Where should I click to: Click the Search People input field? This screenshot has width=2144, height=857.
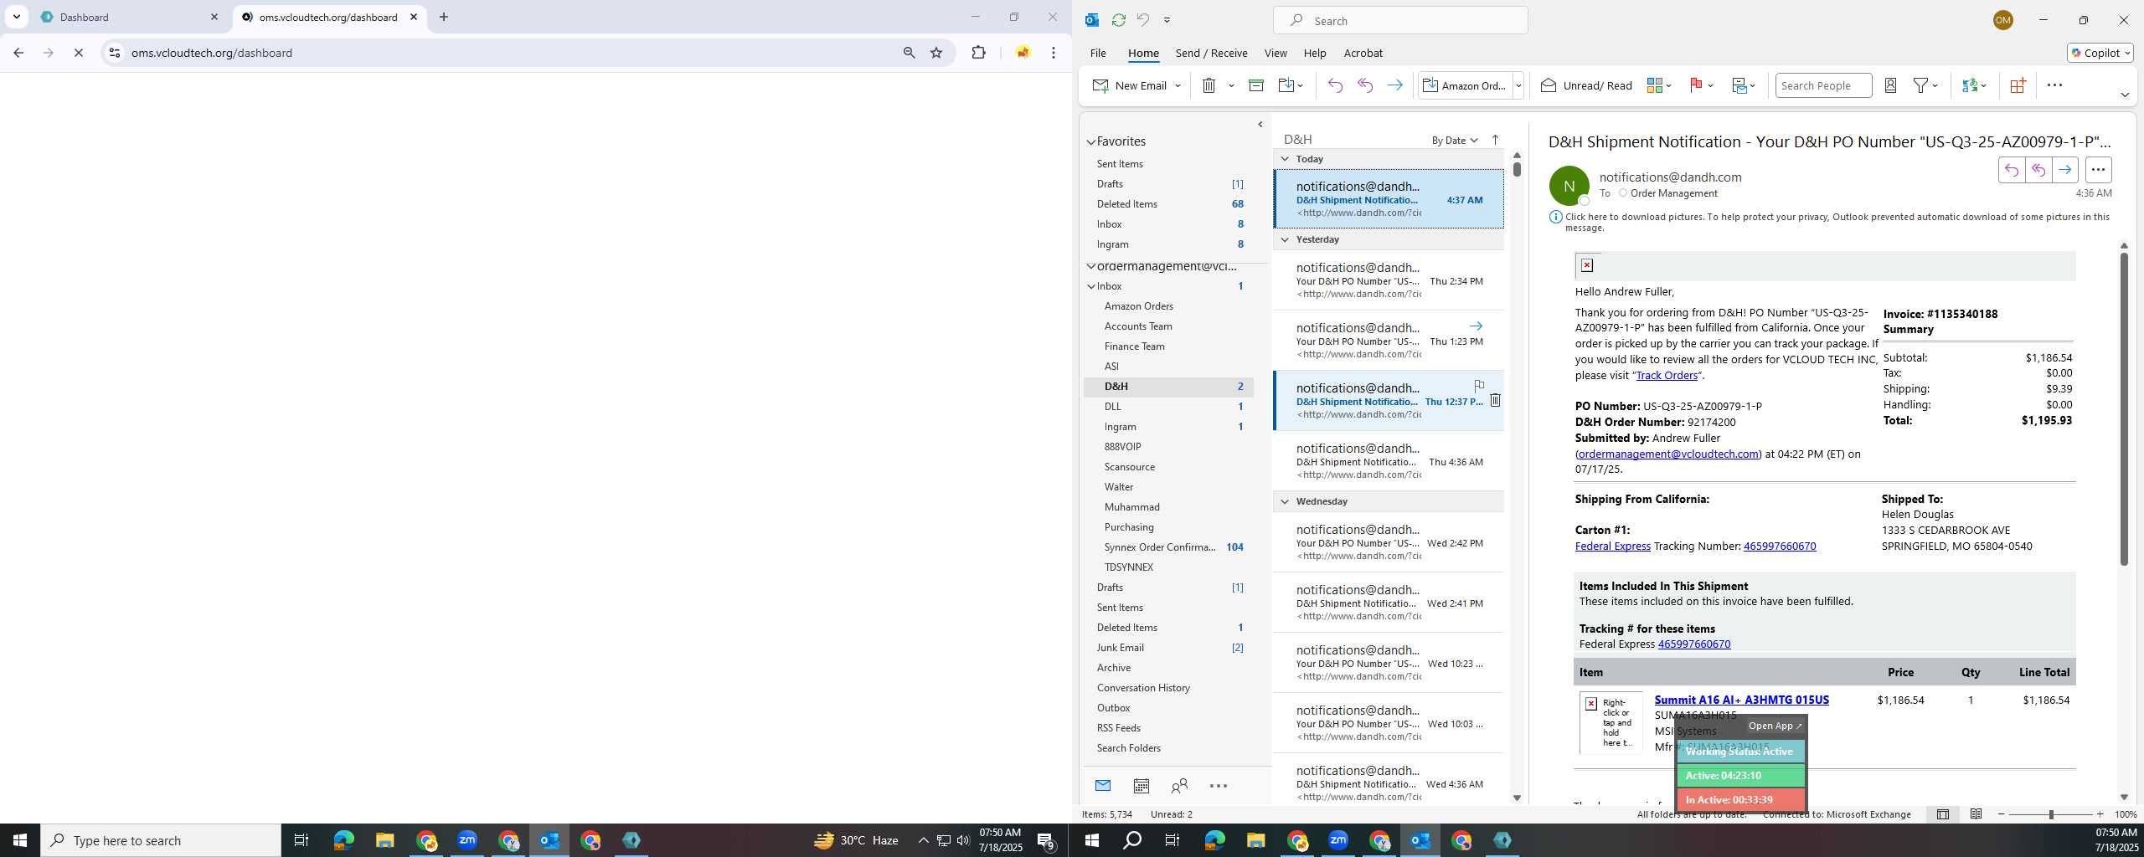click(x=1823, y=85)
